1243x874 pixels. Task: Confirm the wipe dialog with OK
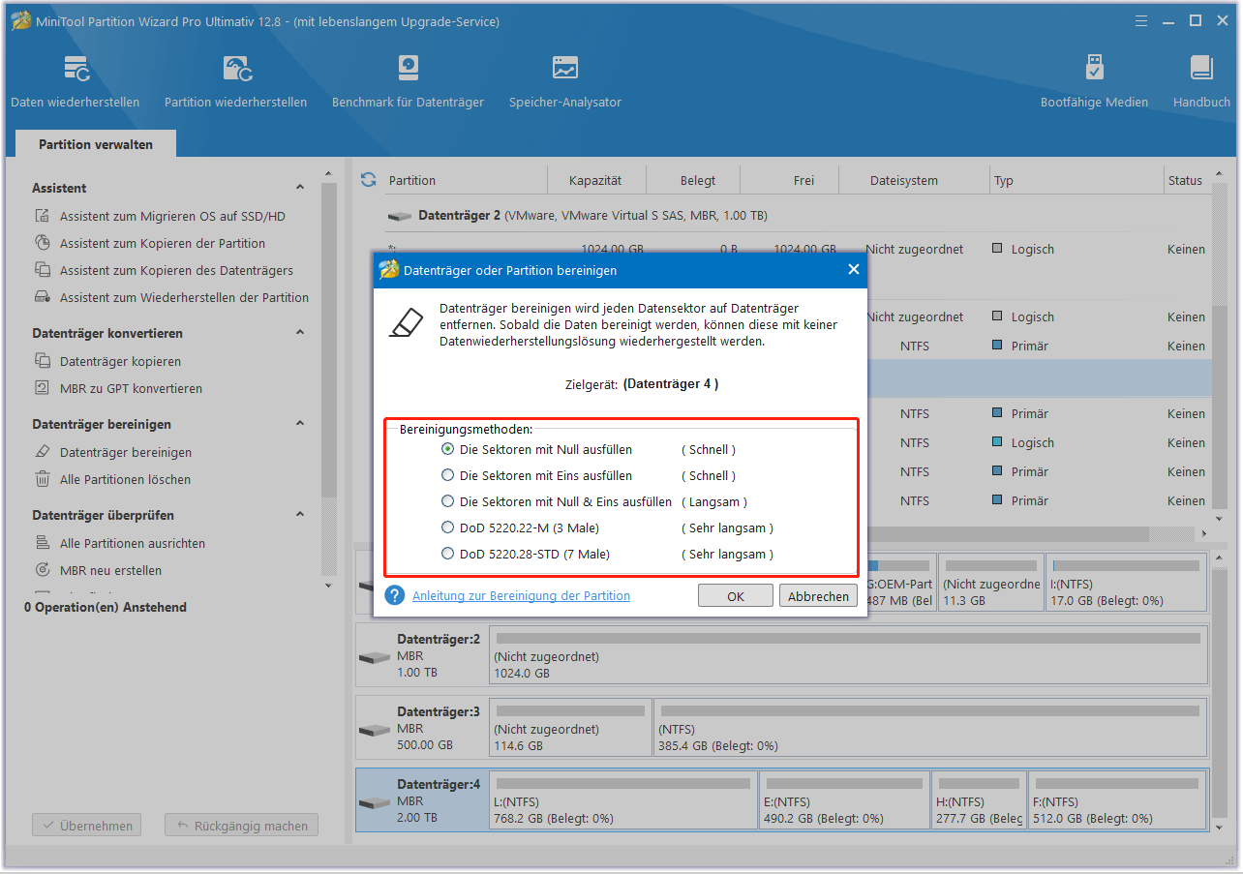click(x=736, y=596)
